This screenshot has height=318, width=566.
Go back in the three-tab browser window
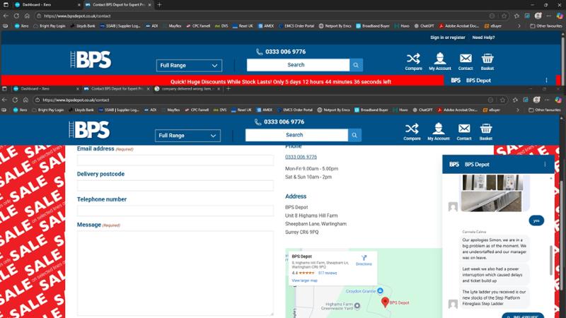pyautogui.click(x=4, y=100)
